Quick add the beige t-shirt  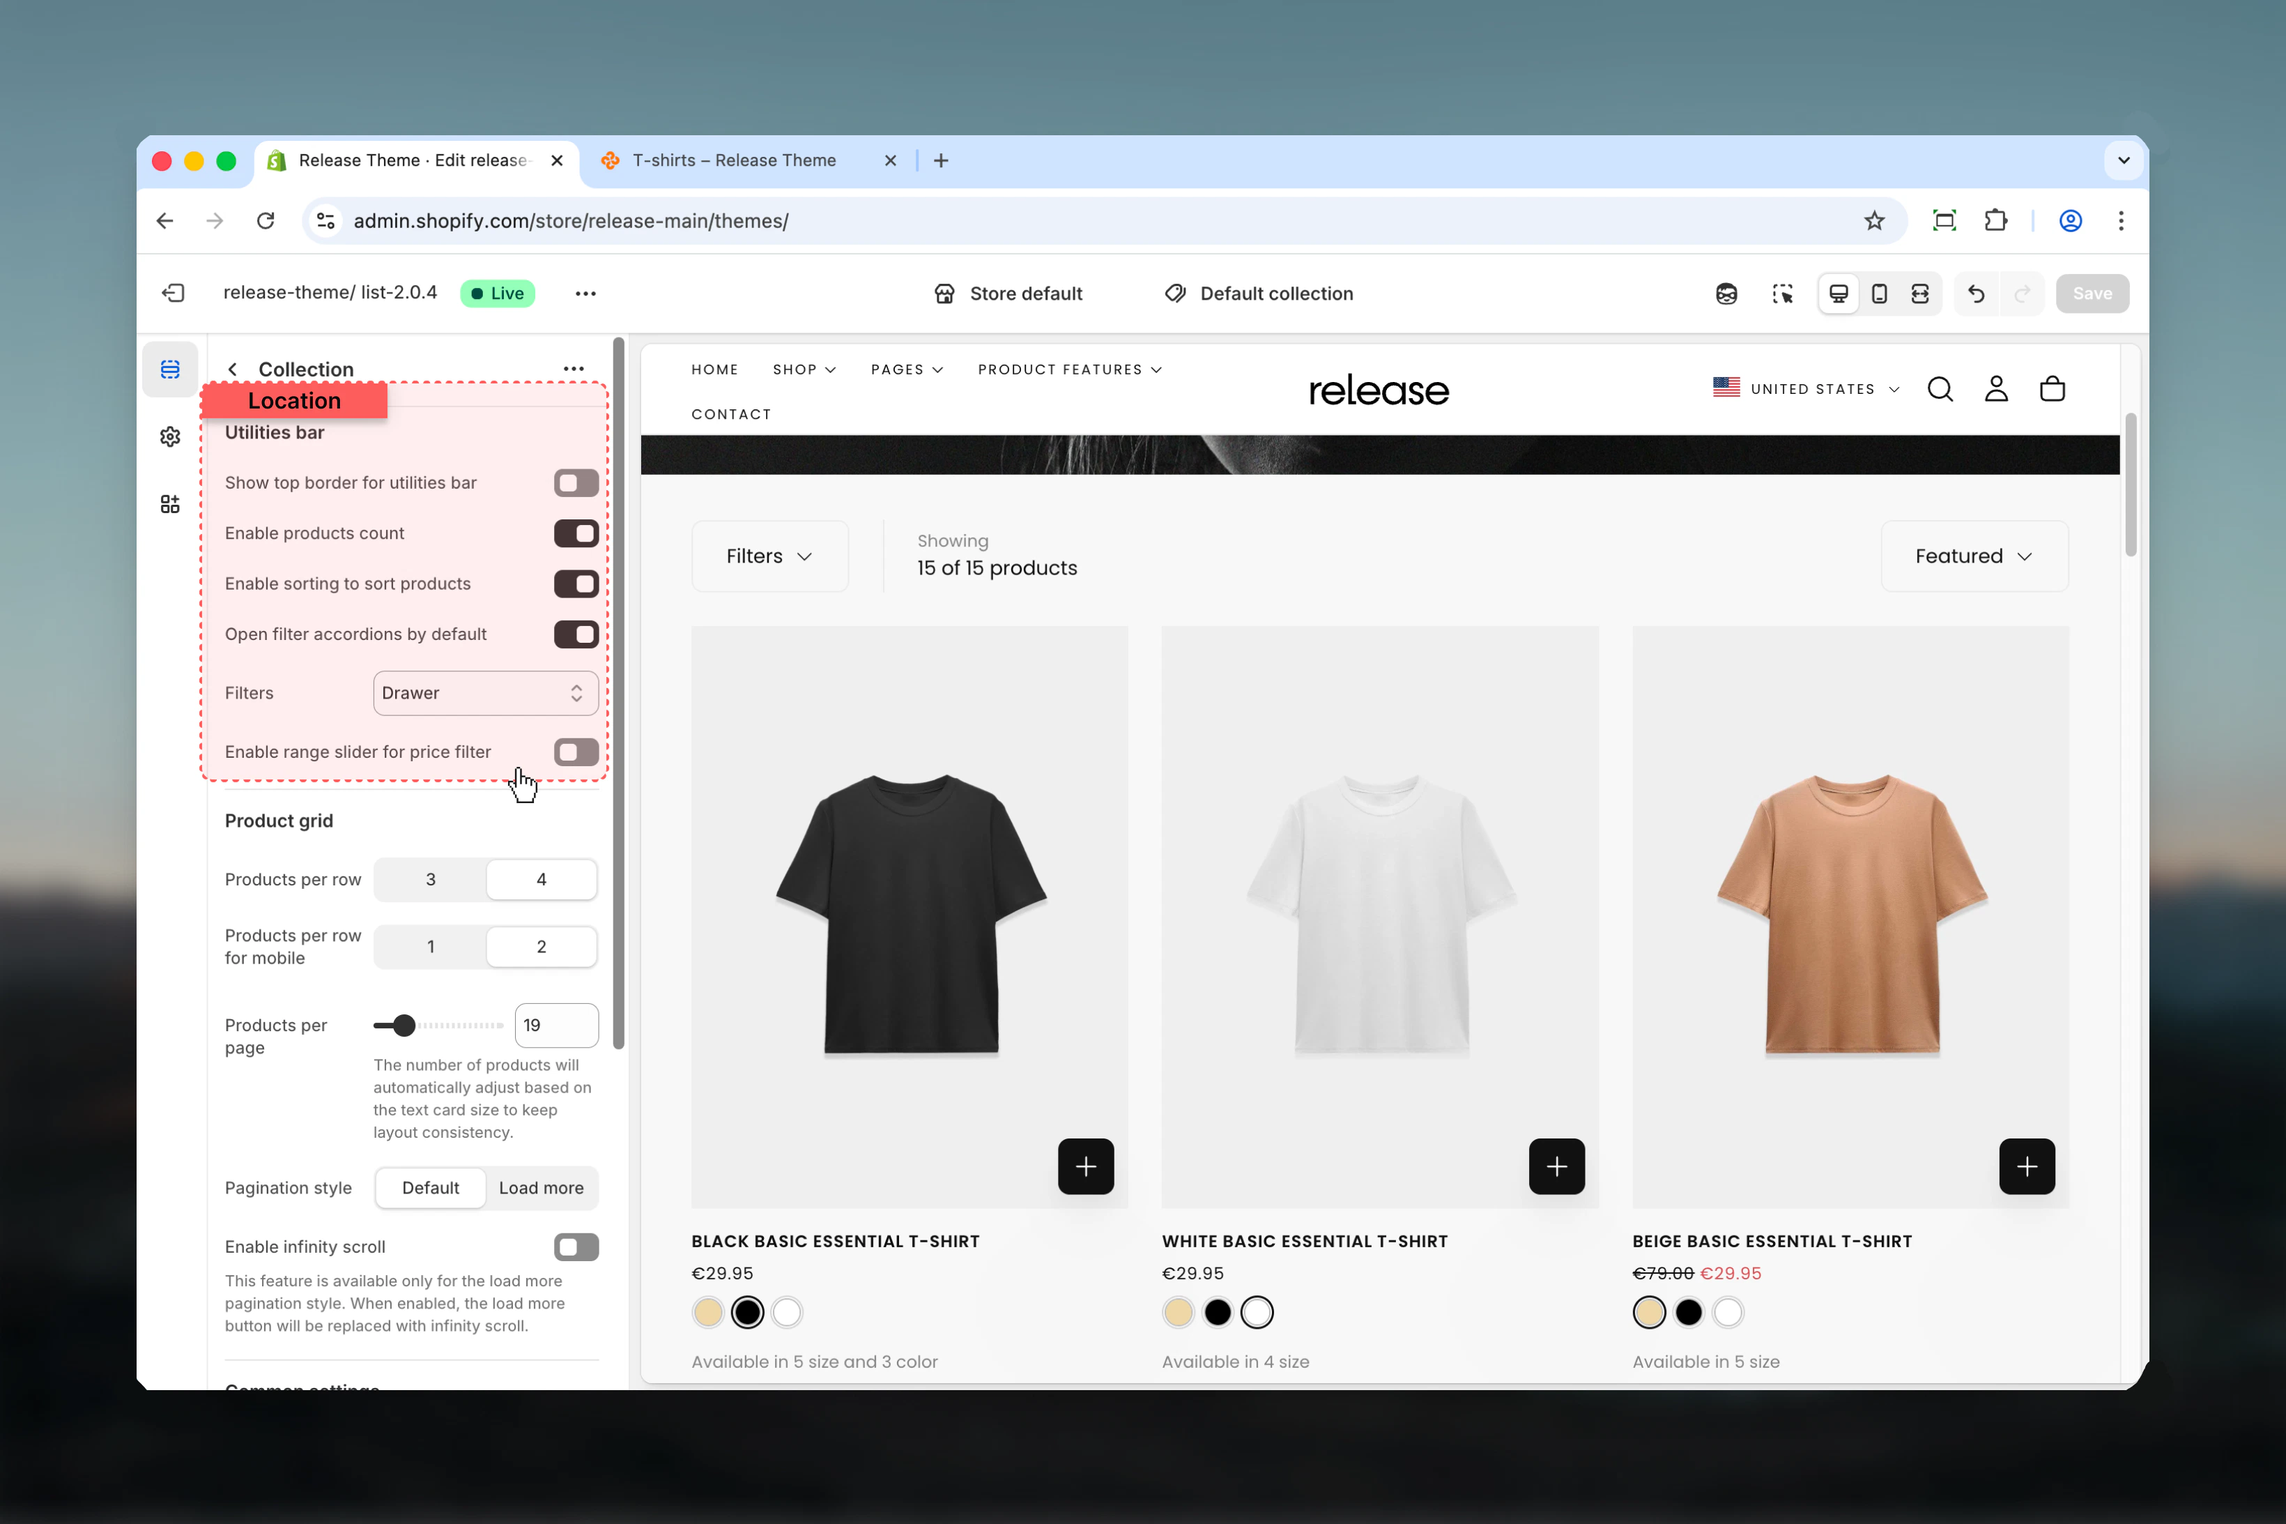2027,1166
